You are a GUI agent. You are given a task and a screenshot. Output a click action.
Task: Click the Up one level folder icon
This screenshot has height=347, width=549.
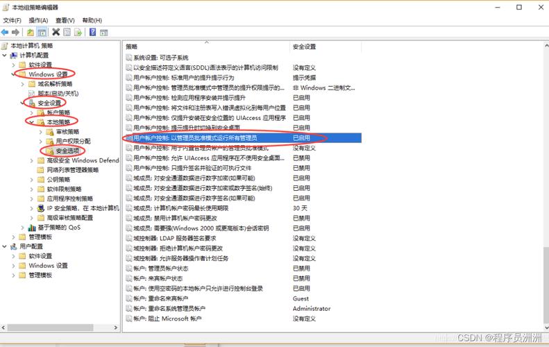(31, 32)
